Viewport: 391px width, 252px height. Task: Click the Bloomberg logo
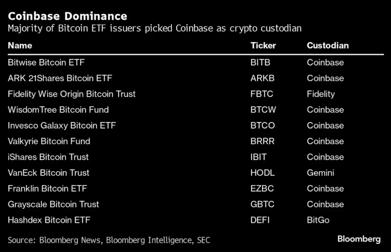click(359, 239)
